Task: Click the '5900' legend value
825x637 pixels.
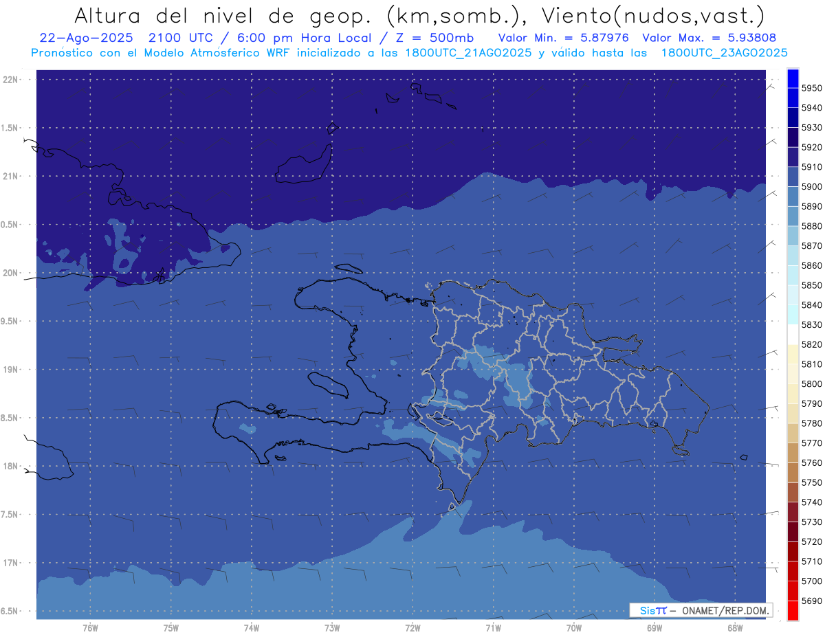Action: (811, 187)
